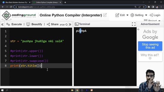Click the browser Back arrow

[3, 7]
